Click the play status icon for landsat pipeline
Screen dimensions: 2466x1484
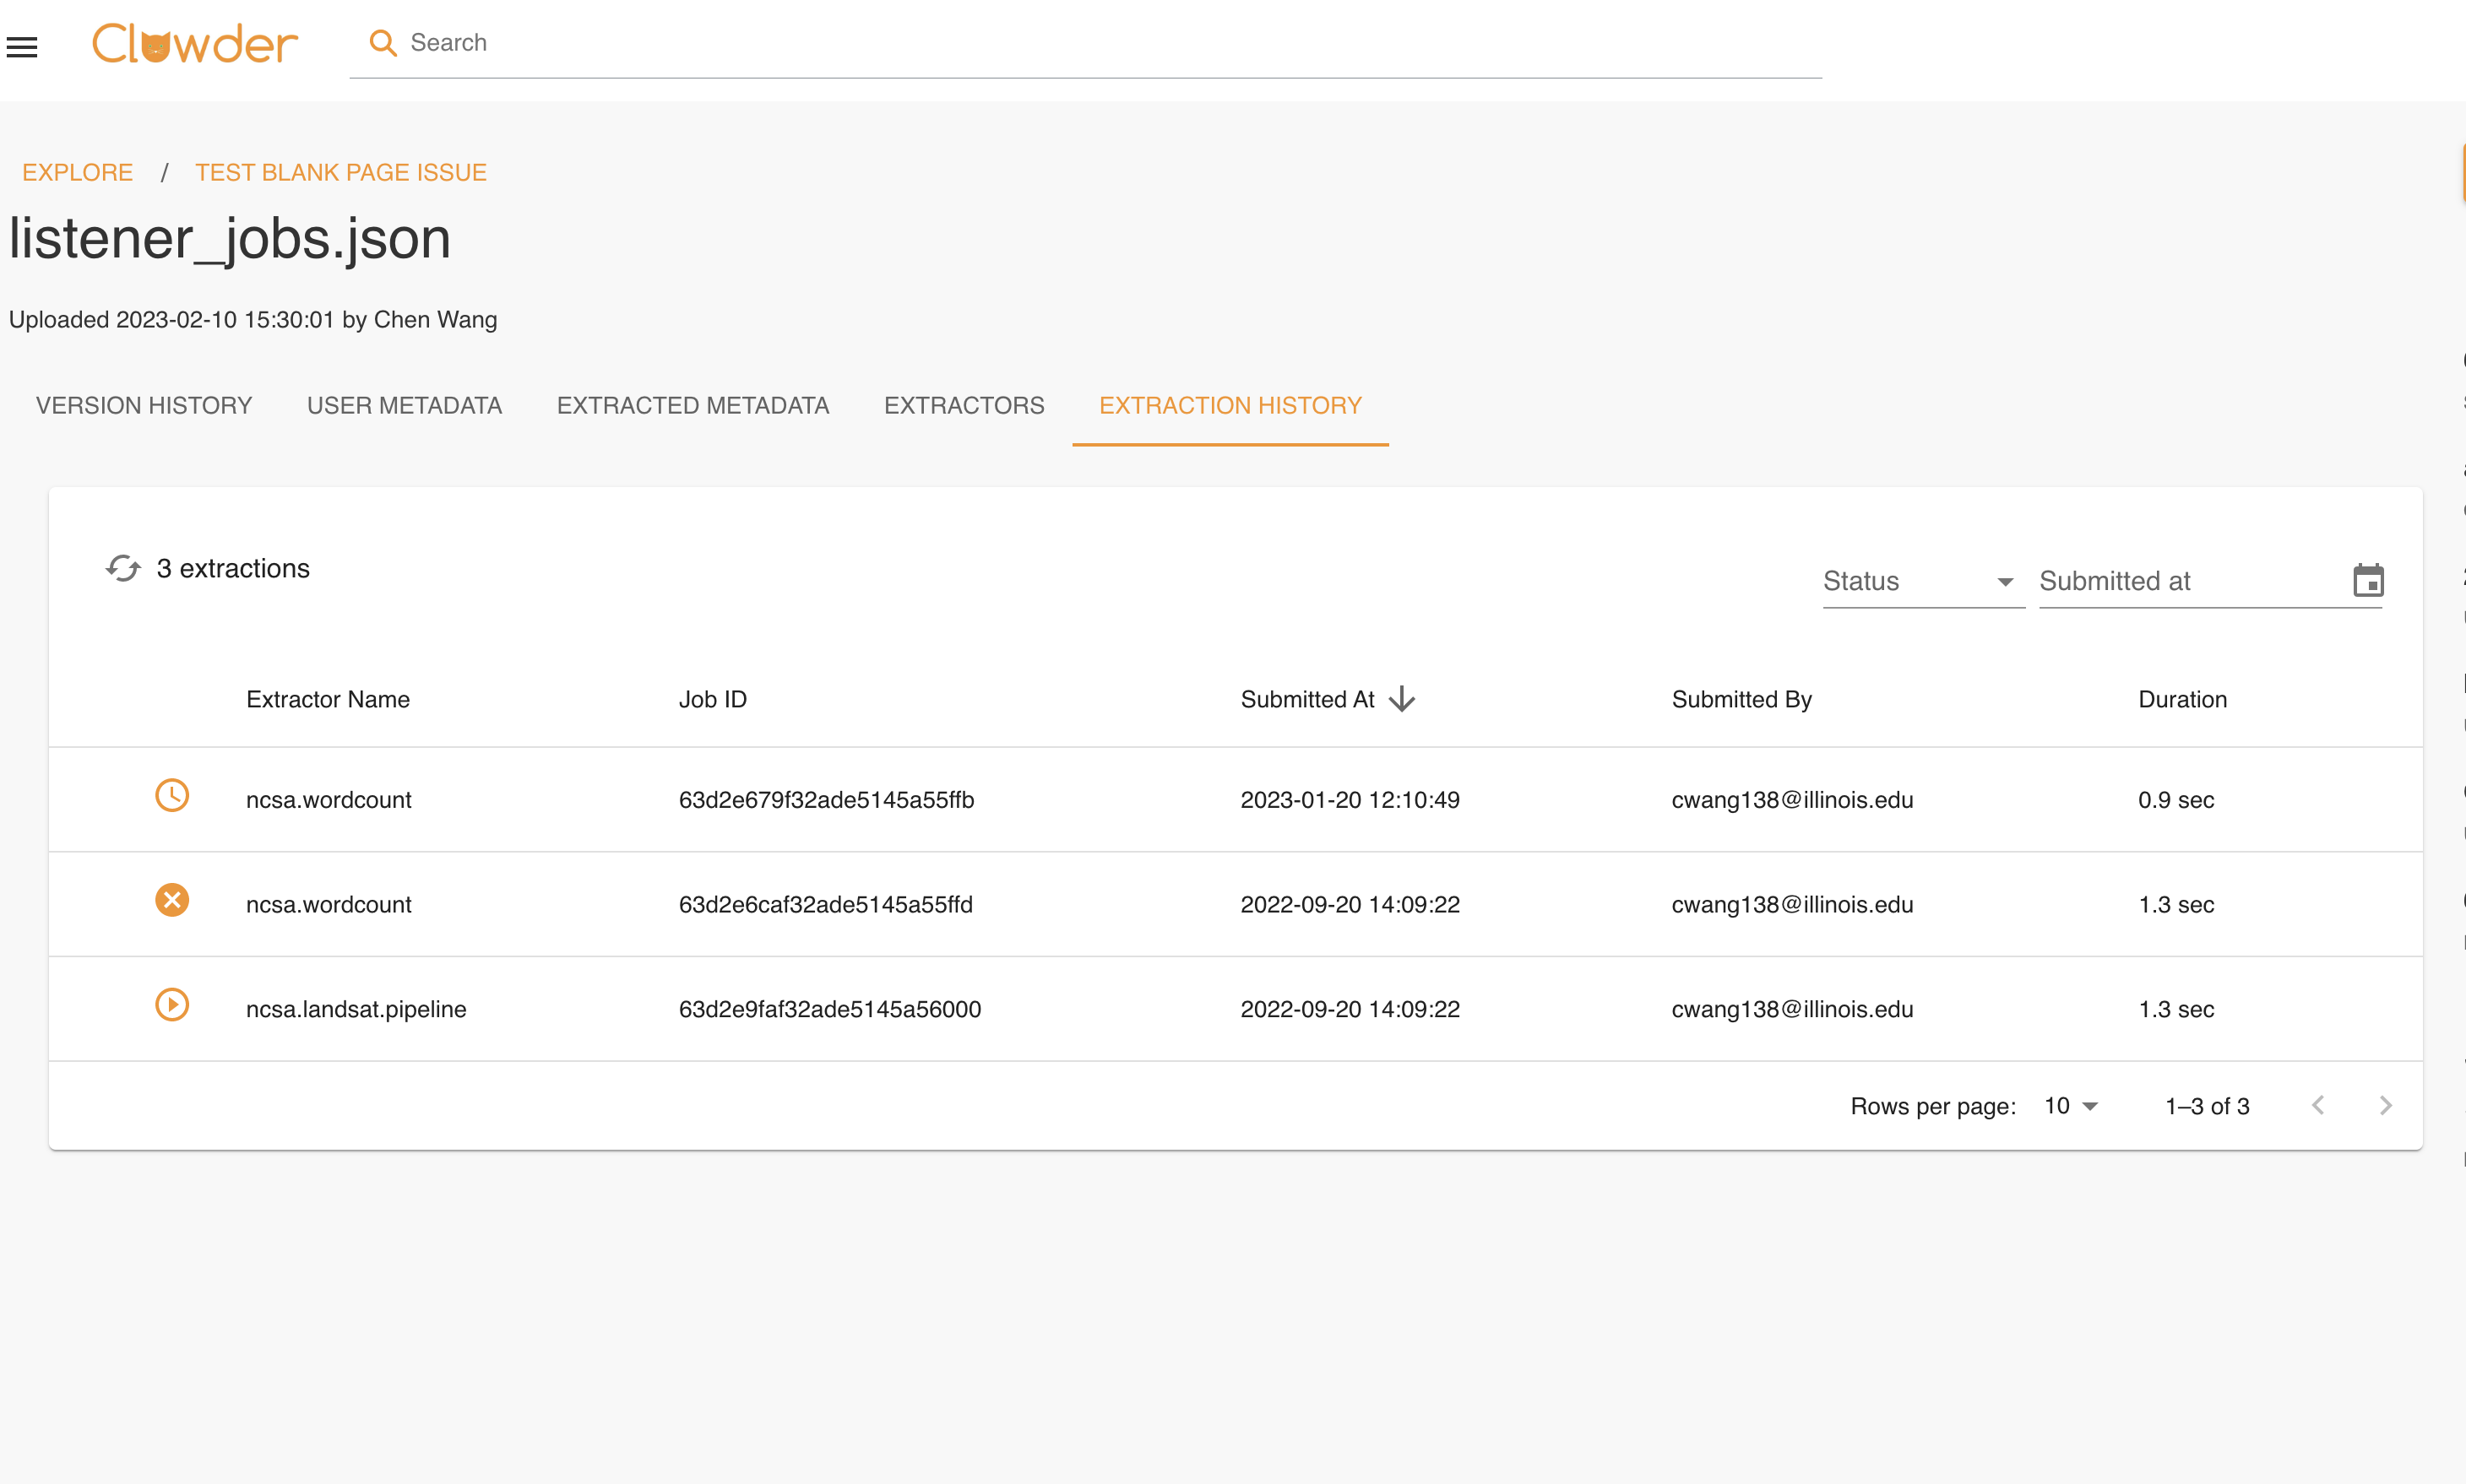tap(172, 1005)
